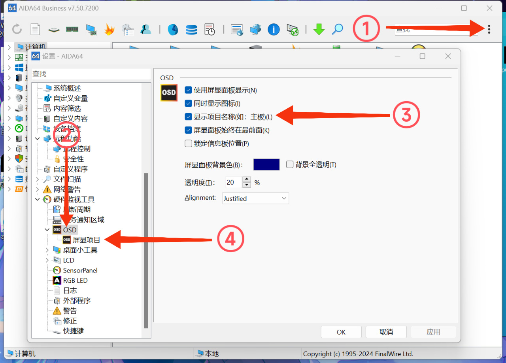Click the RGB LED icon in settings tree
The height and width of the screenshot is (363, 506).
(57, 280)
